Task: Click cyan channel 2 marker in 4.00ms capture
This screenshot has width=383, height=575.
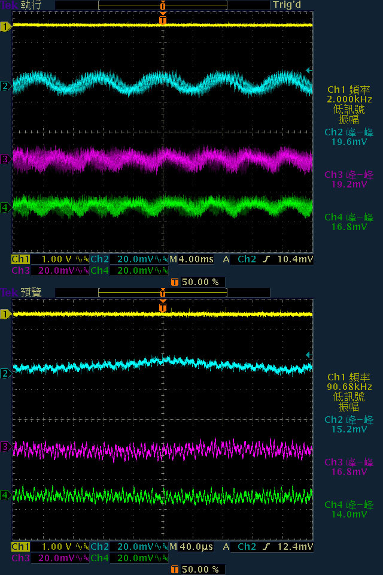Action: (5, 86)
